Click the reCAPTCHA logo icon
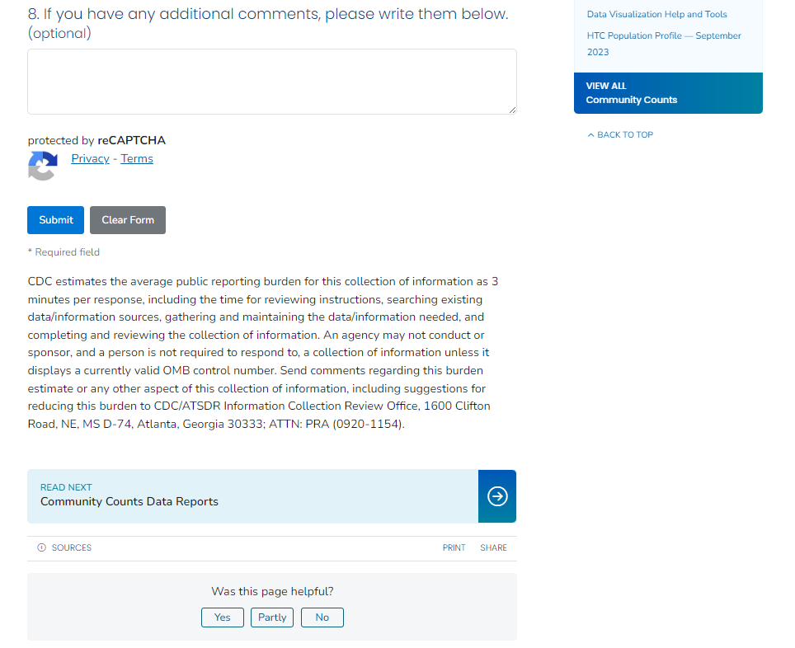 pos(42,166)
